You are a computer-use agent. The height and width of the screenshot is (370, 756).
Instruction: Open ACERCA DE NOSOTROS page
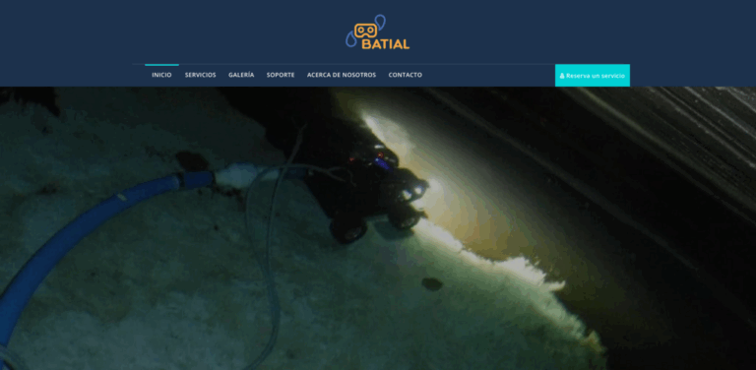click(x=342, y=75)
